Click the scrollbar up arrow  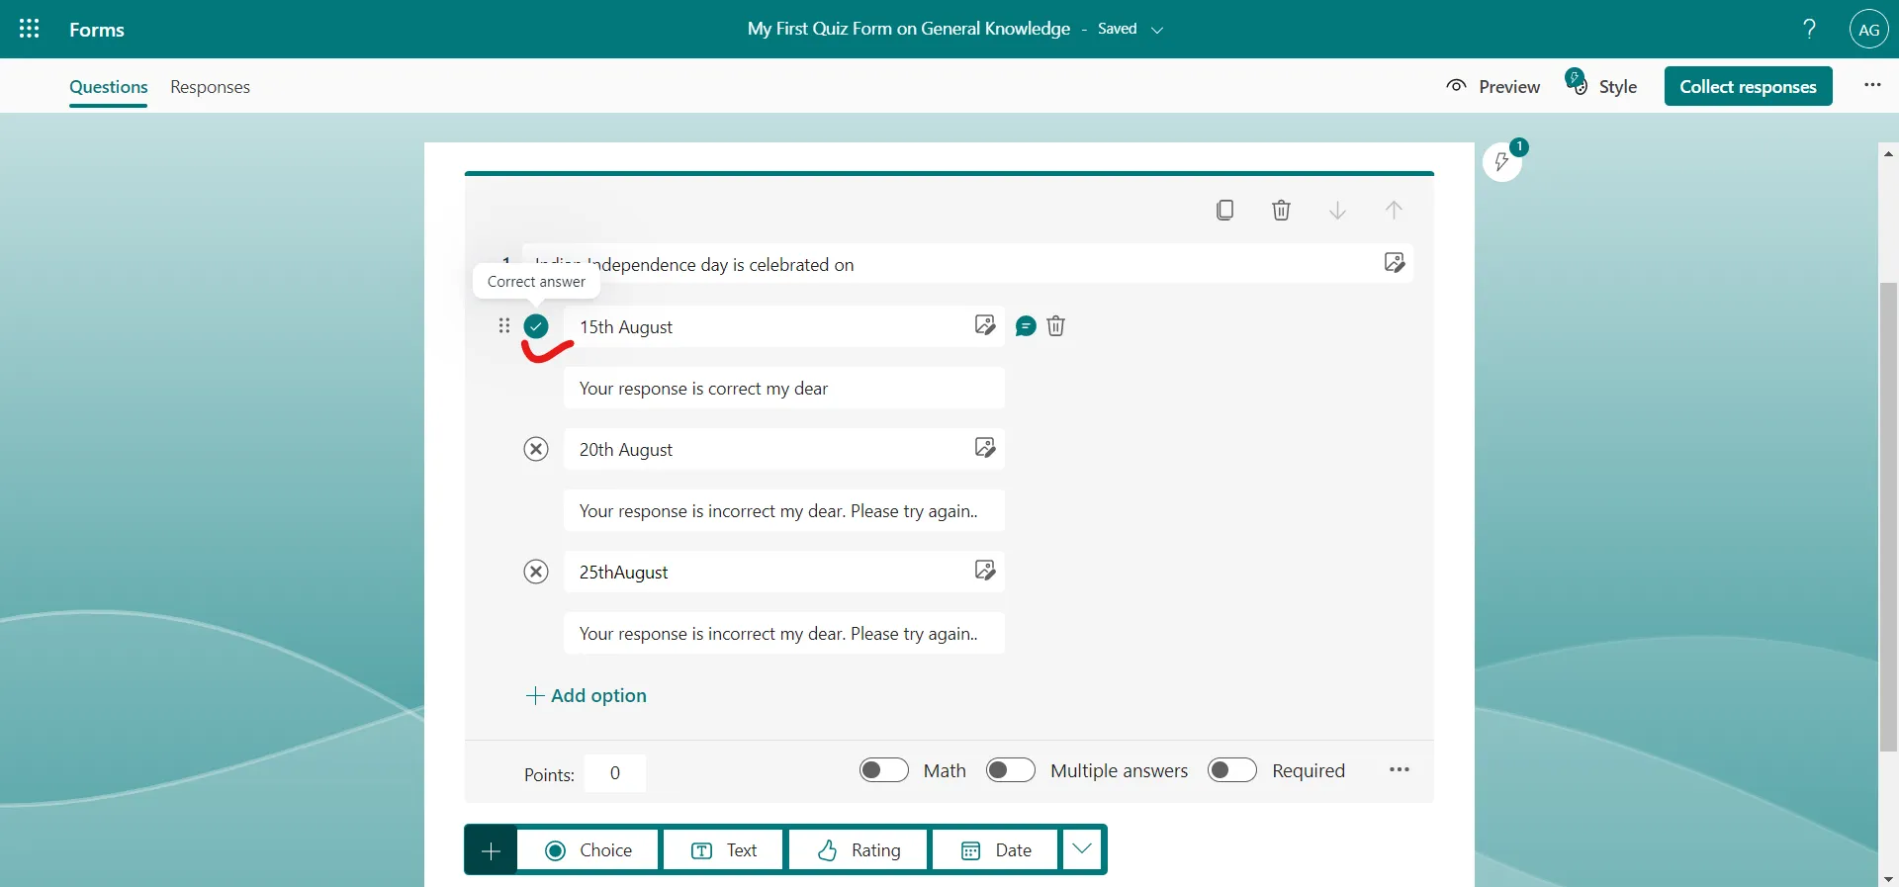pos(1888,153)
